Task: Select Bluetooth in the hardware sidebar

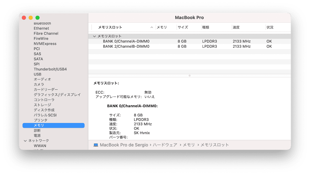Action: 43,23
